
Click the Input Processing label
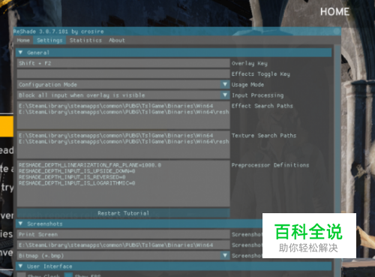tap(258, 95)
